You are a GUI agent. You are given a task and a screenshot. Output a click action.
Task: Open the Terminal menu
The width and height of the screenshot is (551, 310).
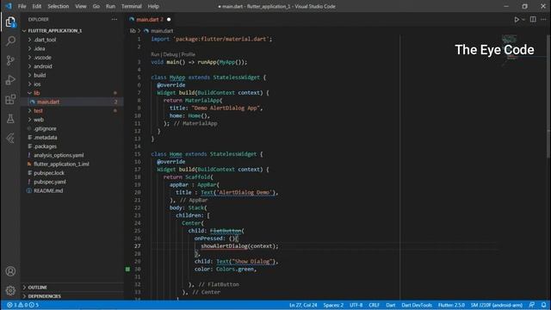point(132,6)
